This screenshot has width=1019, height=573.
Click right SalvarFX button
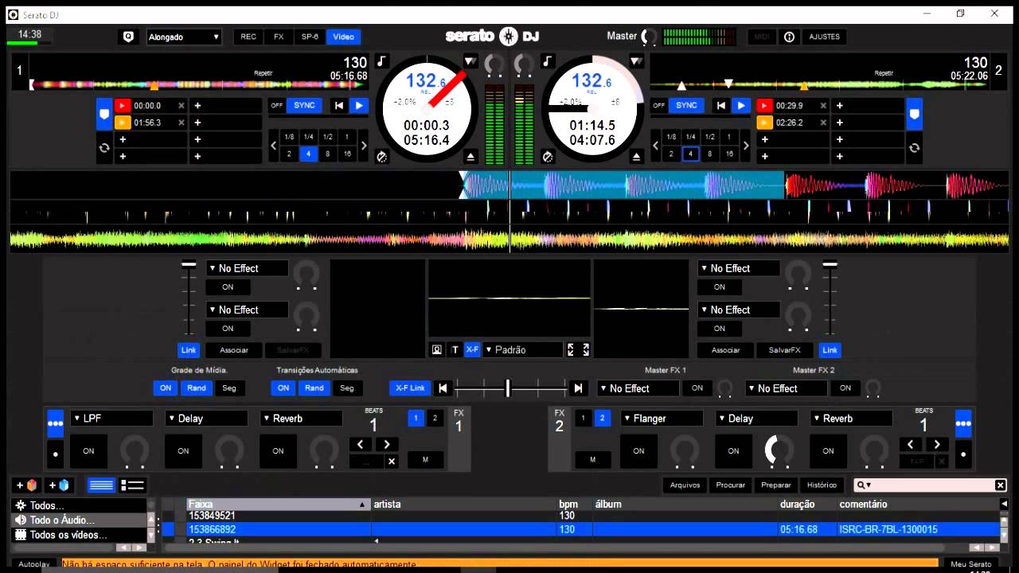pos(784,350)
